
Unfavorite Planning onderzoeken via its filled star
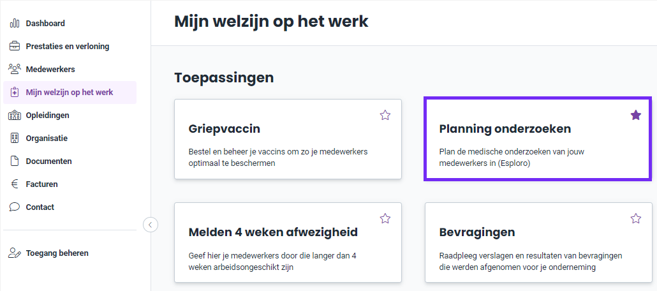click(635, 115)
